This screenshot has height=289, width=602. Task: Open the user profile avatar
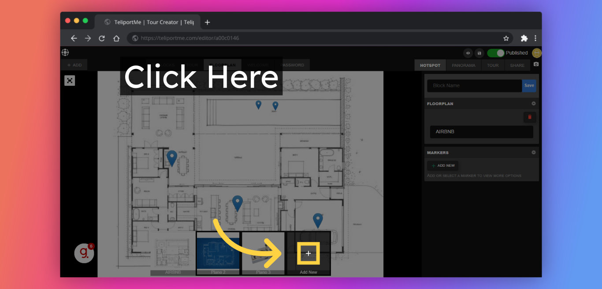[x=536, y=53]
